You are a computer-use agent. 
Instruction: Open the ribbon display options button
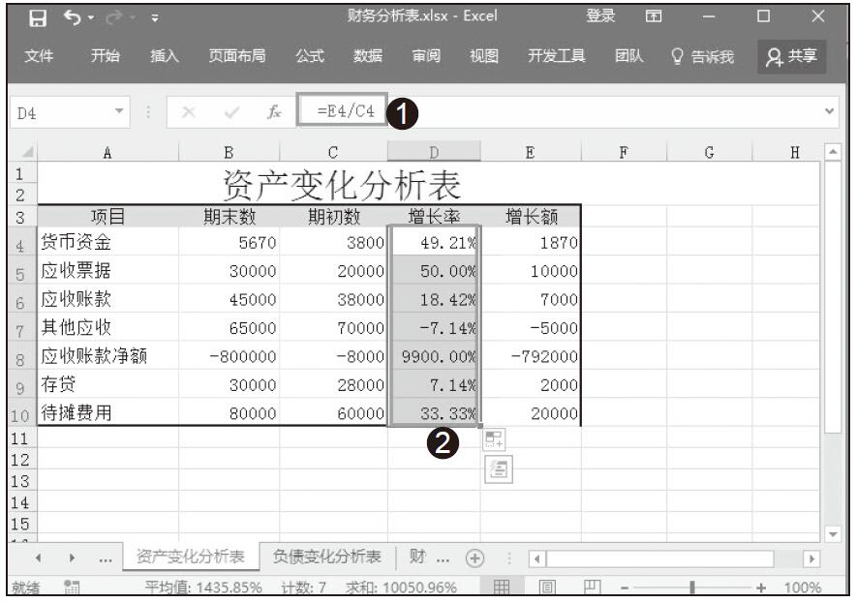(x=655, y=17)
